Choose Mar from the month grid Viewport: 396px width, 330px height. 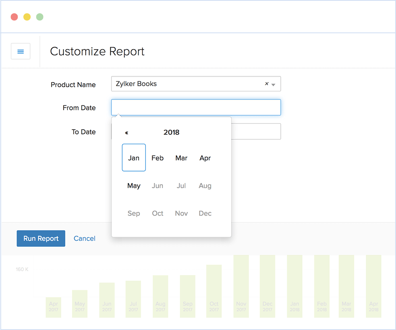click(181, 158)
